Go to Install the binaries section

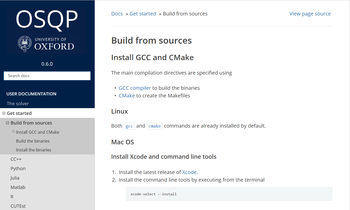34,150
